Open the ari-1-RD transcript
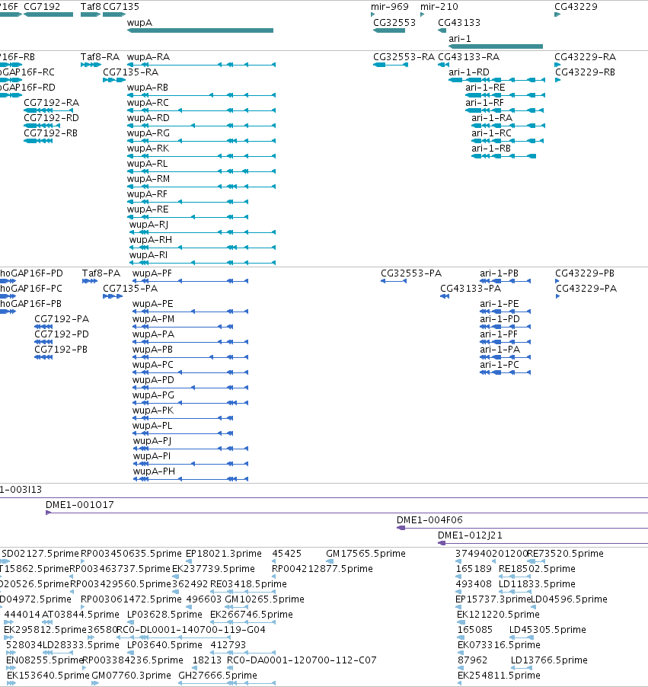Viewport: 648px width, 687px height. [469, 72]
